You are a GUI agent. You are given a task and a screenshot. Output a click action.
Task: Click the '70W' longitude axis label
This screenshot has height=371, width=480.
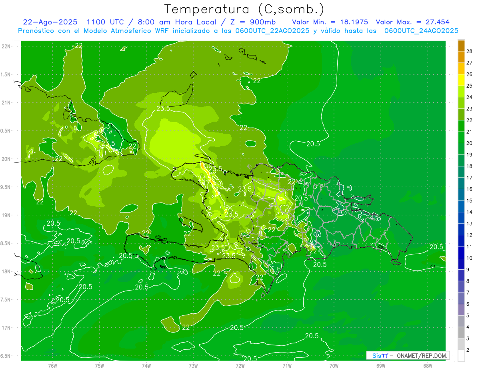click(x=334, y=366)
